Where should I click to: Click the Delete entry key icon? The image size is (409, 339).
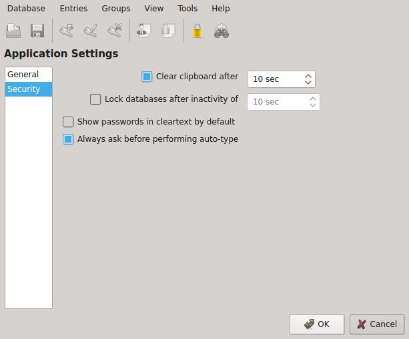(114, 31)
